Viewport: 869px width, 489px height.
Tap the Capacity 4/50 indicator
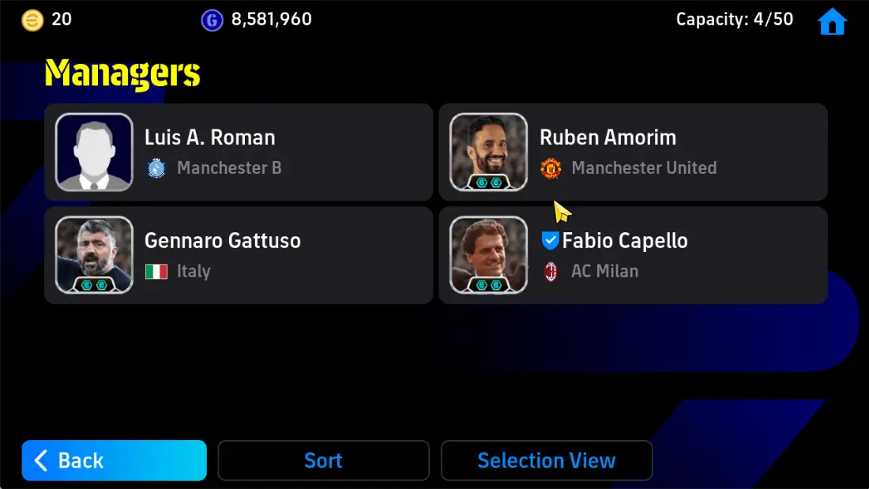click(x=735, y=20)
